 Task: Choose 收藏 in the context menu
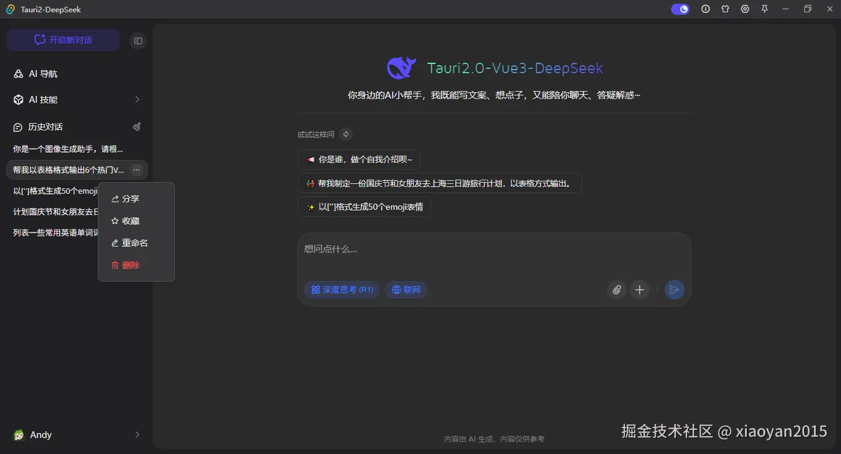coord(130,221)
